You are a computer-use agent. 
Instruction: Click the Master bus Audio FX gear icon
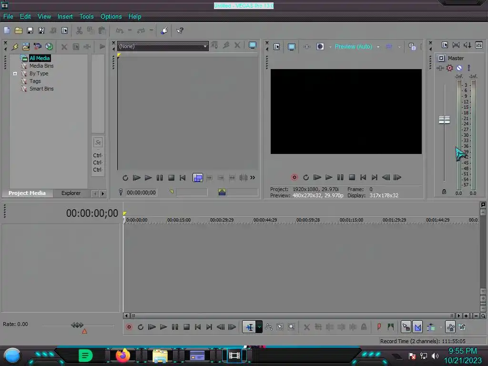point(449,68)
